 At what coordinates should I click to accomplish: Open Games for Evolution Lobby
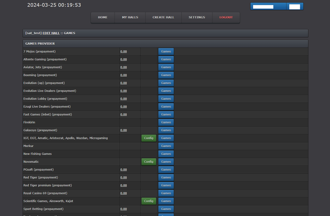coord(166,99)
